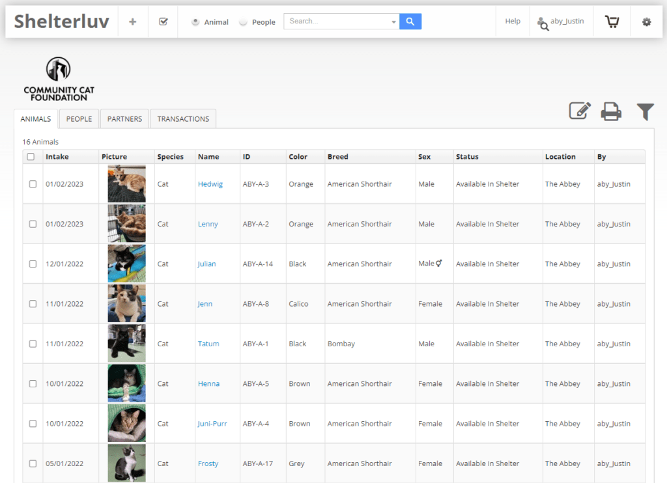Expand the search box dropdown arrow
This screenshot has width=667, height=483.
(393, 21)
